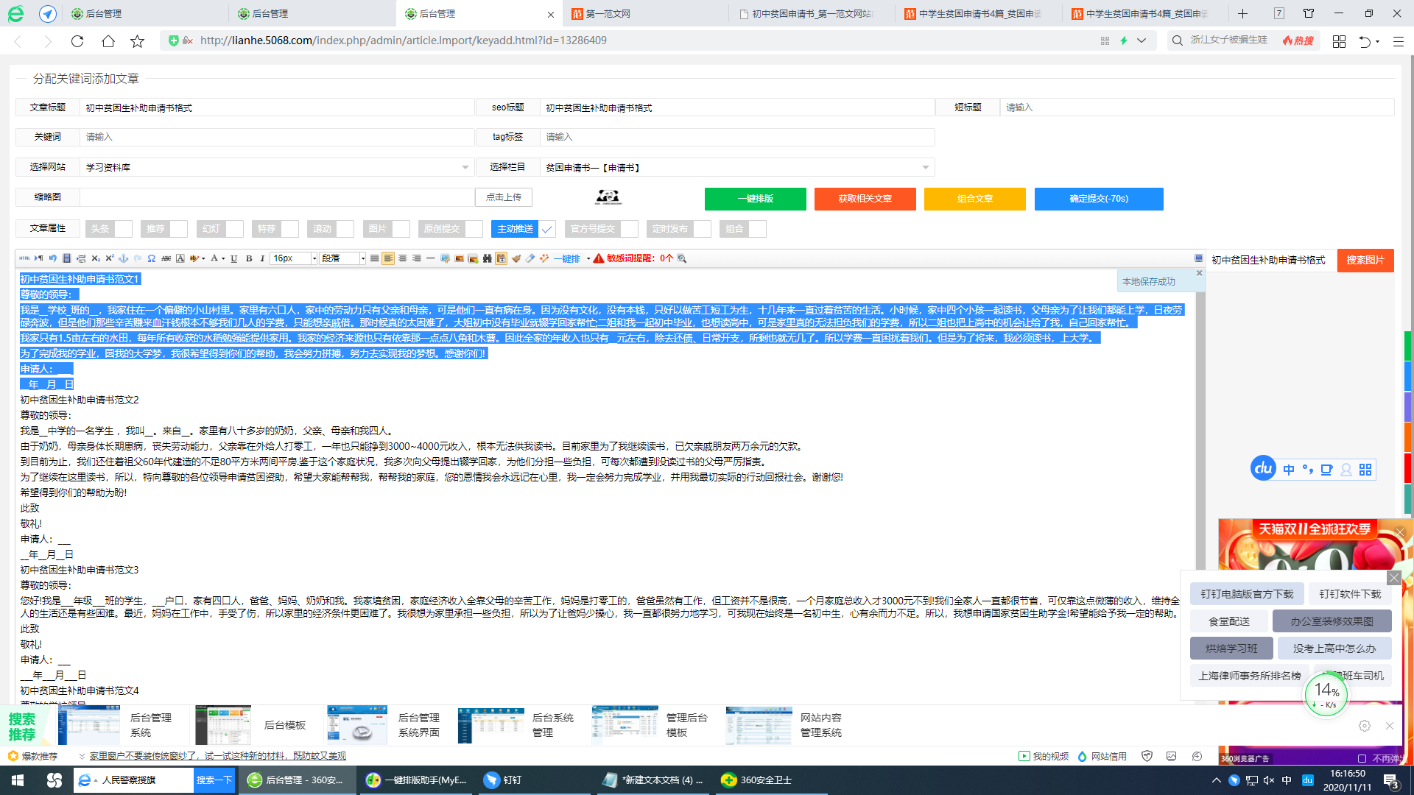
Task: Enable the 定时发布 option
Action: coord(700,229)
